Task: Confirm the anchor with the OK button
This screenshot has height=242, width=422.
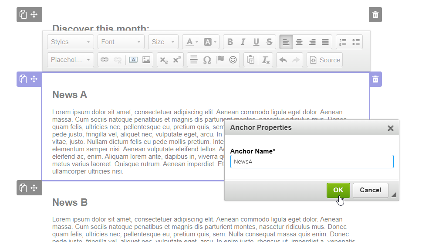Action: pos(338,190)
